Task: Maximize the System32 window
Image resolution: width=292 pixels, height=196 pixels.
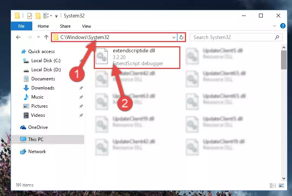Action: (261, 16)
